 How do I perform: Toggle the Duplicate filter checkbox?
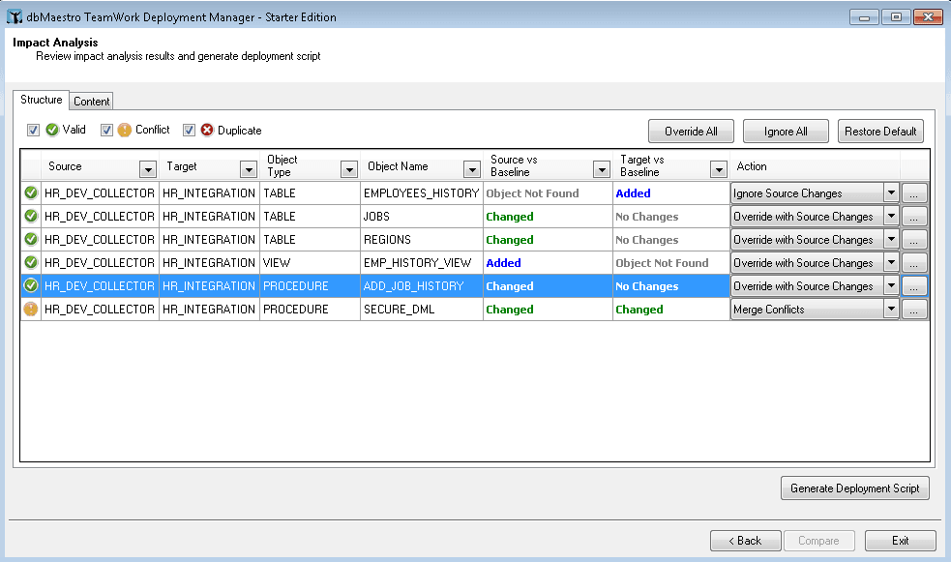[x=190, y=130]
